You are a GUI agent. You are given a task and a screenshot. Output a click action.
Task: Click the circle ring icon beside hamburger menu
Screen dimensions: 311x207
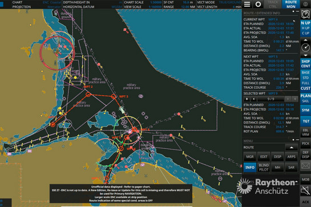coord(258,4)
